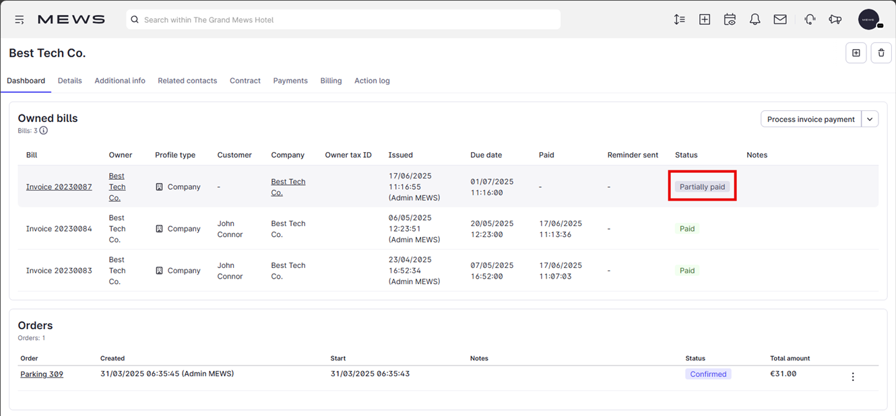
Task: Click John Connor in Invoice 20230083 row
Action: pyautogui.click(x=230, y=271)
